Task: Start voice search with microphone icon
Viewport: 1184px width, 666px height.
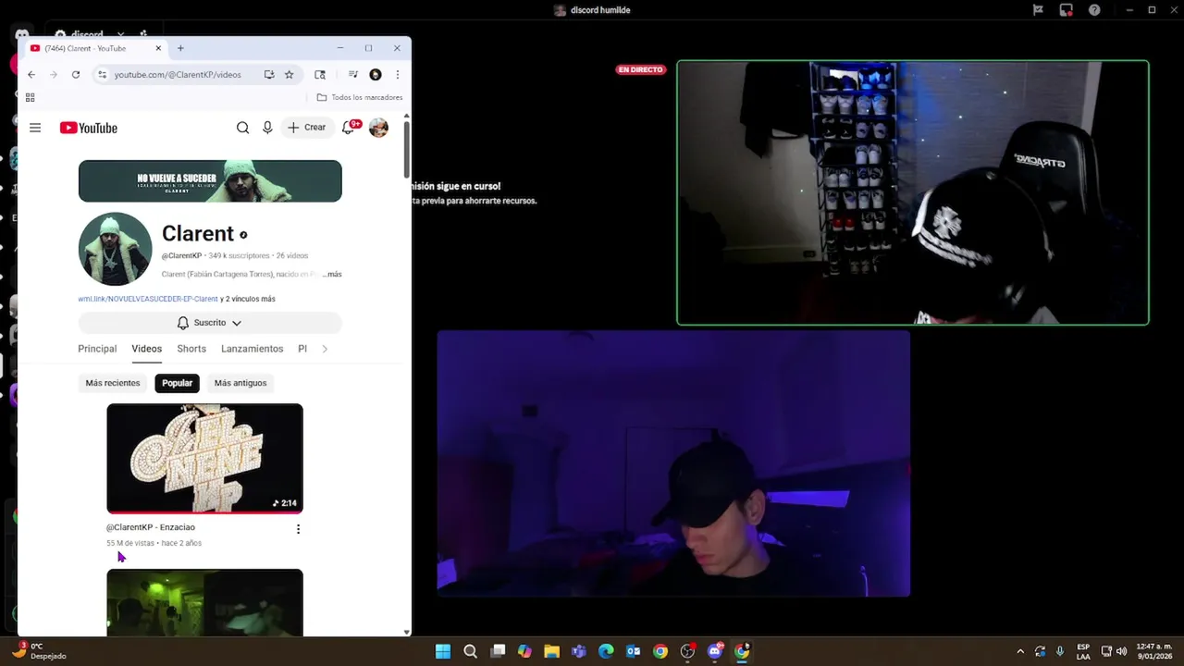Action: click(267, 128)
